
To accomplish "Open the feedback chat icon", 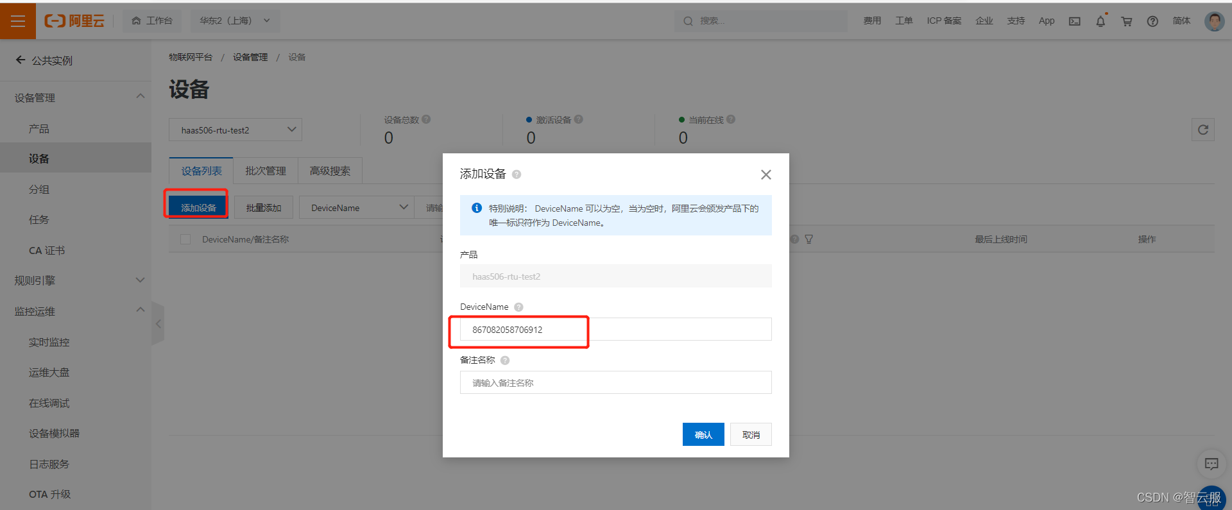I will coord(1211,464).
